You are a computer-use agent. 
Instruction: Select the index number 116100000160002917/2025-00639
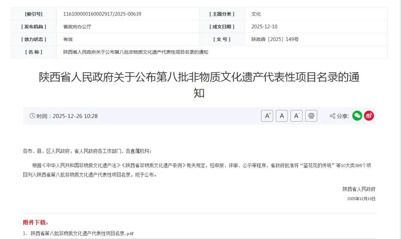point(102,14)
